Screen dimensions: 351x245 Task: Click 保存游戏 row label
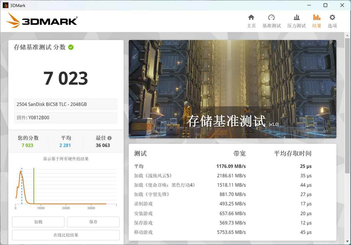click(143, 223)
